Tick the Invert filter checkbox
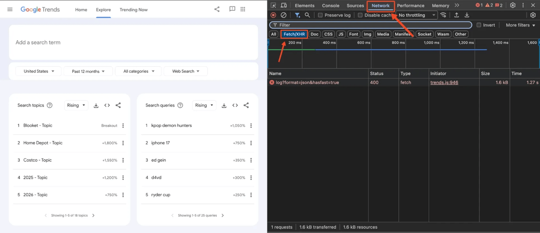Viewport: 540px width, 233px height. [x=479, y=25]
